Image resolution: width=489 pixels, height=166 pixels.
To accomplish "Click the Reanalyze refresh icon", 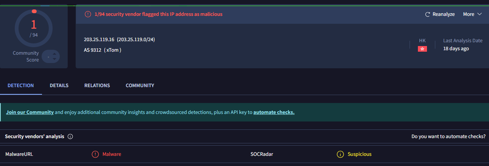I will [428, 14].
